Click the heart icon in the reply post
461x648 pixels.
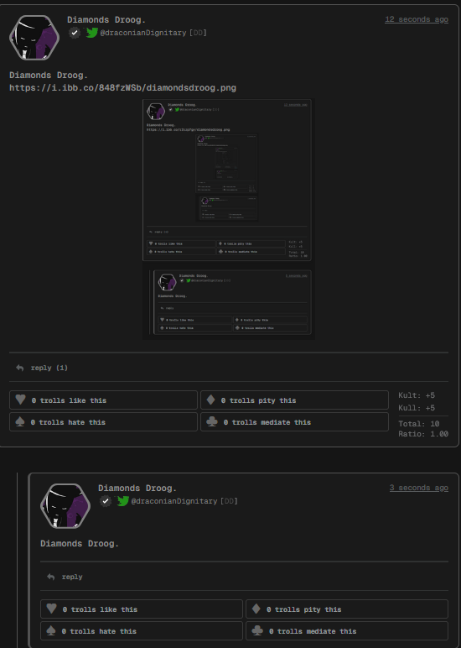pyautogui.click(x=51, y=609)
